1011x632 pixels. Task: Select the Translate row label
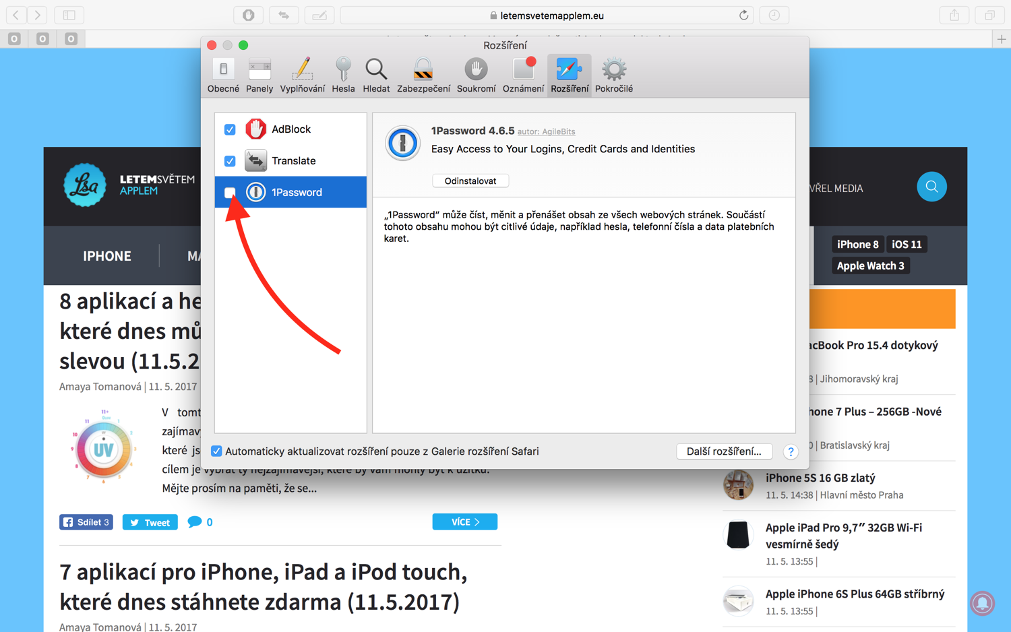click(293, 160)
